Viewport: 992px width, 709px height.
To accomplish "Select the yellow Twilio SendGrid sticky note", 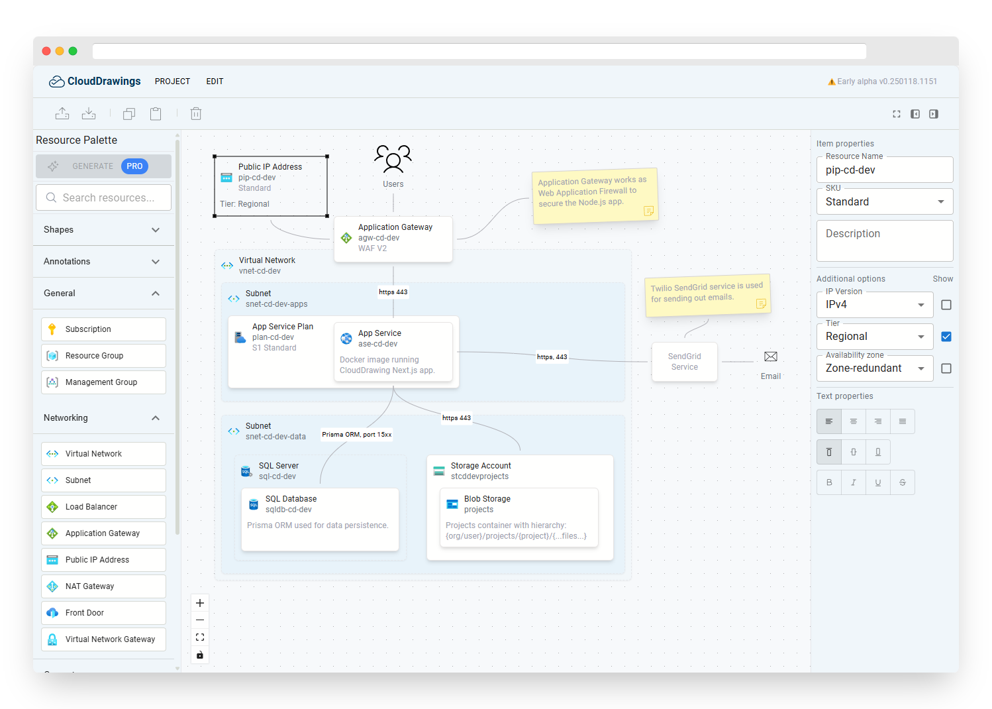I will [708, 295].
